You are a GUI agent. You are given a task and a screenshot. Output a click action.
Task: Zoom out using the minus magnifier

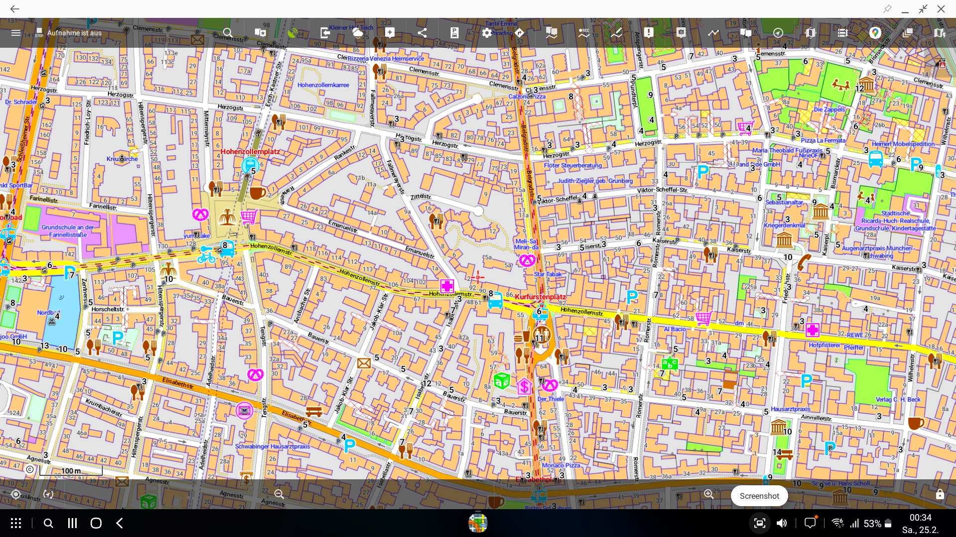[279, 494]
